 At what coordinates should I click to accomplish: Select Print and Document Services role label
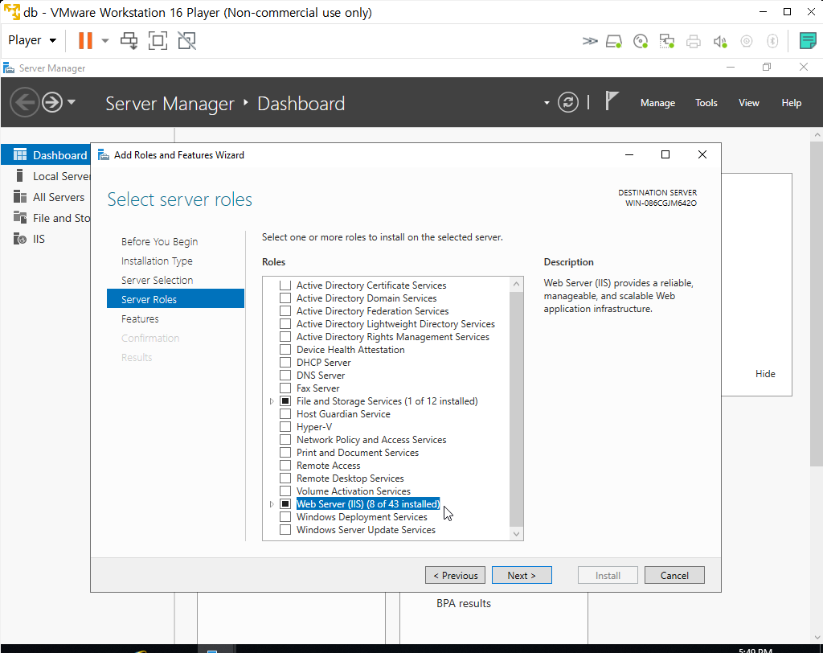tap(358, 453)
